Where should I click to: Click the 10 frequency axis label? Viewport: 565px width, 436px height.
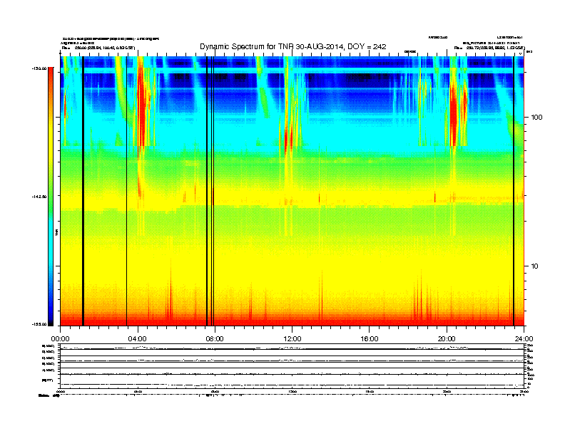click(x=535, y=266)
